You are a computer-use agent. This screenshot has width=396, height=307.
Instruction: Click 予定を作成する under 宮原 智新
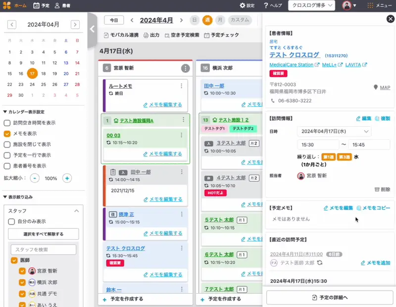pyautogui.click(x=123, y=299)
